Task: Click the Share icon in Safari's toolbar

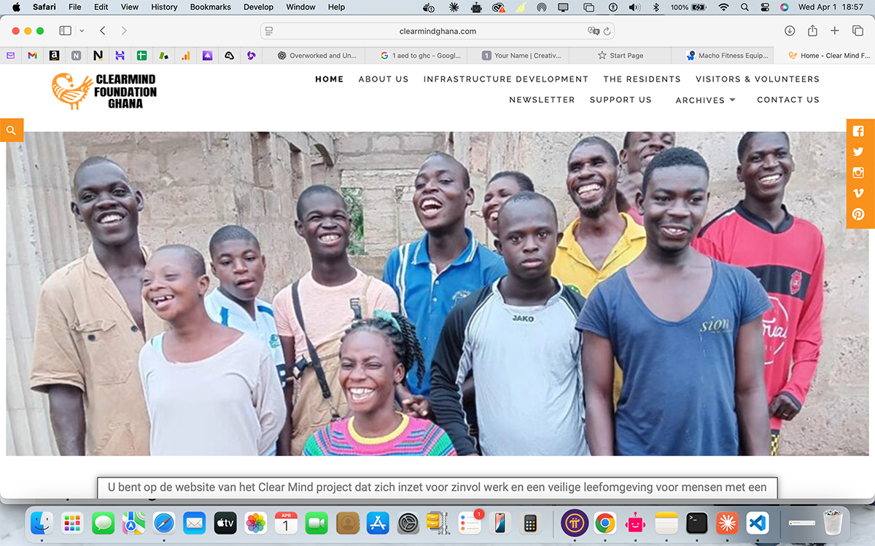Action: click(812, 31)
